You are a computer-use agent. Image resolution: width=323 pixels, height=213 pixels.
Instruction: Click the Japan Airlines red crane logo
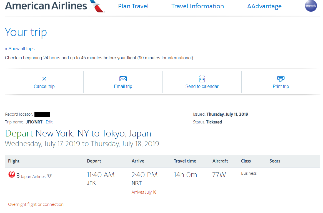click(12, 174)
